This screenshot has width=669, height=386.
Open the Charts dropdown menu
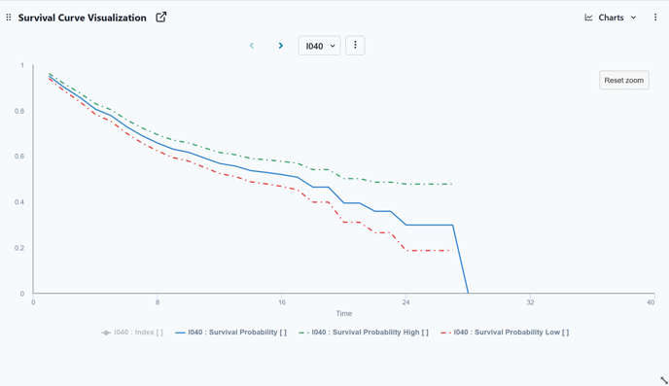[611, 18]
